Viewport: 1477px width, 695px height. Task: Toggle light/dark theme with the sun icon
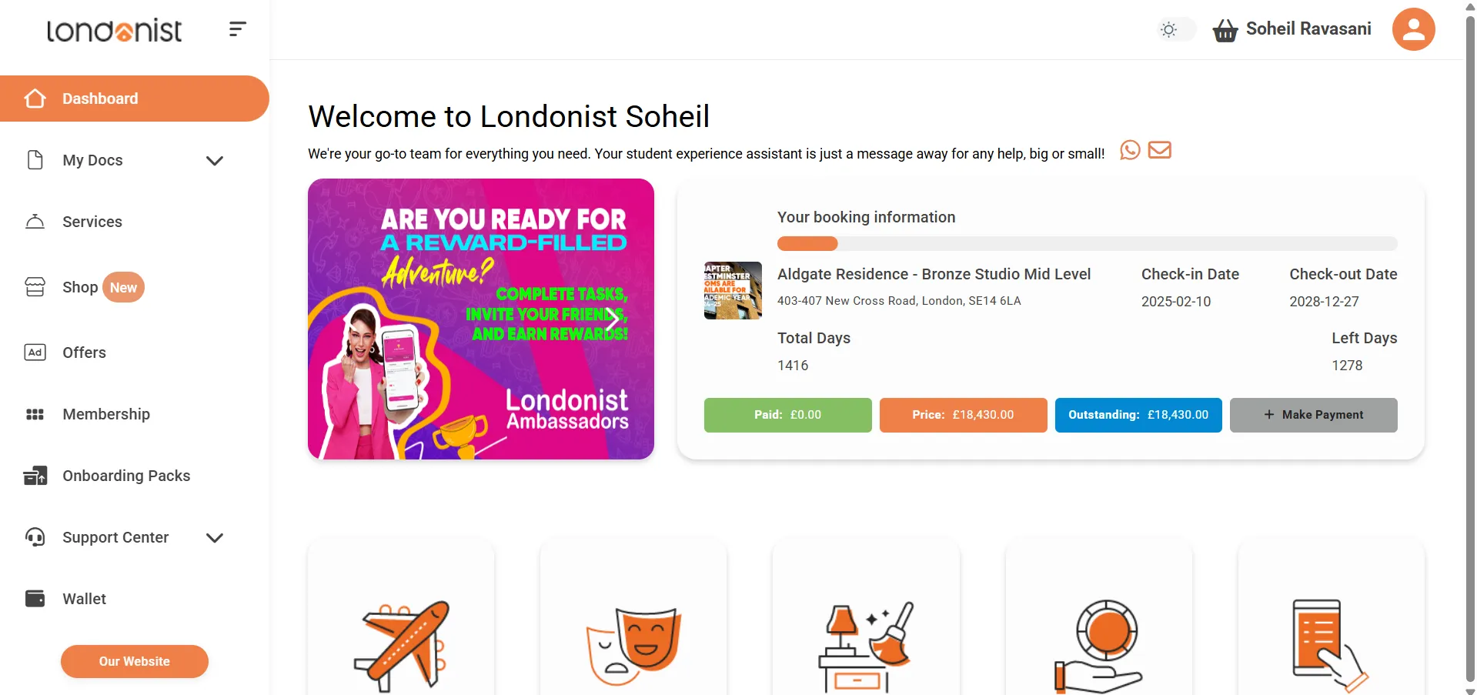[x=1168, y=29]
